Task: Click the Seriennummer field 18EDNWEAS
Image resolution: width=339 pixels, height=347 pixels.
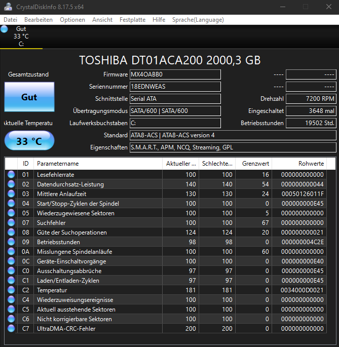Action: click(x=175, y=87)
